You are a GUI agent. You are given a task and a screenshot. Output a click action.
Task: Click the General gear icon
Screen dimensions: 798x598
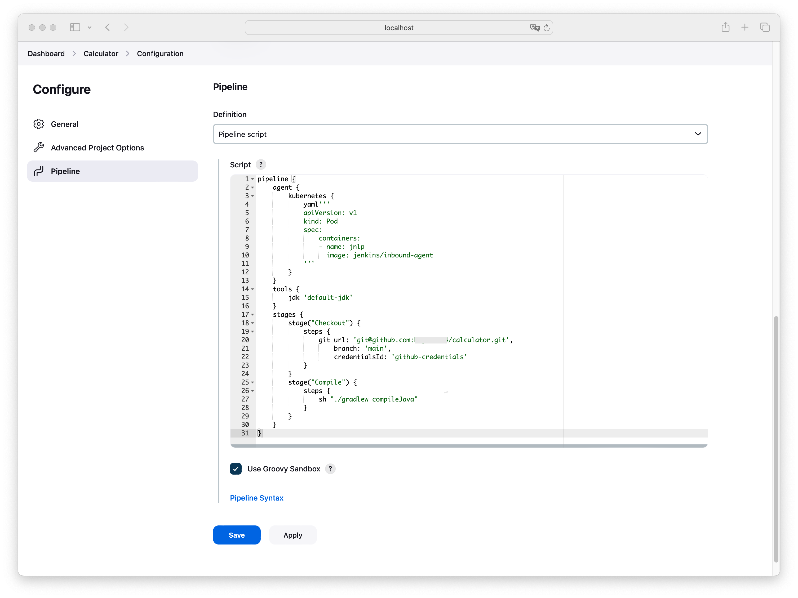pos(39,124)
